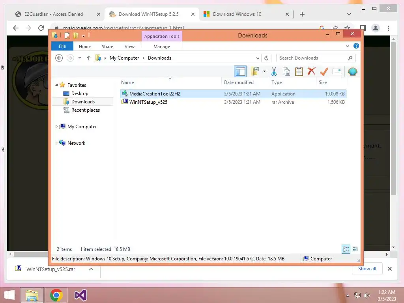404x303 pixels.
Task: Open Visual Studio from taskbar
Action: [x=80, y=295]
